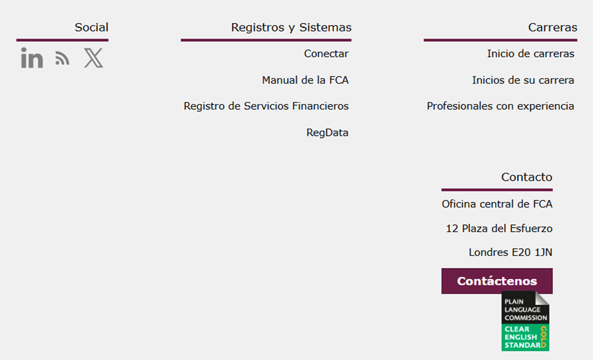This screenshot has width=593, height=360.
Task: Click the Registros y Sistemas heading
Action: point(291,28)
